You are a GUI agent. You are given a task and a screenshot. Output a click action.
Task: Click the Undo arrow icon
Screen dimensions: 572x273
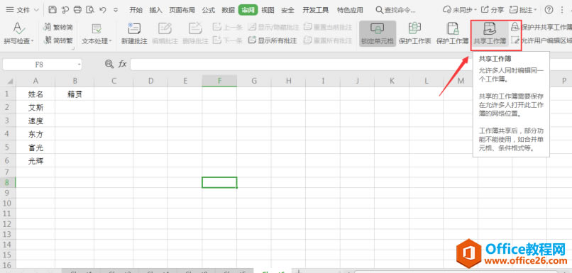click(103, 10)
